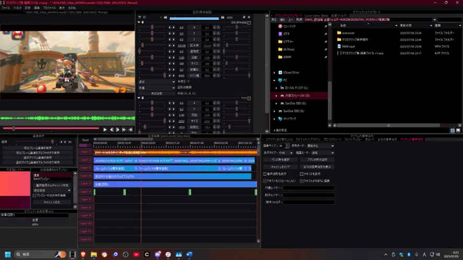Click AviUtl icon in taskbar

tap(72, 254)
